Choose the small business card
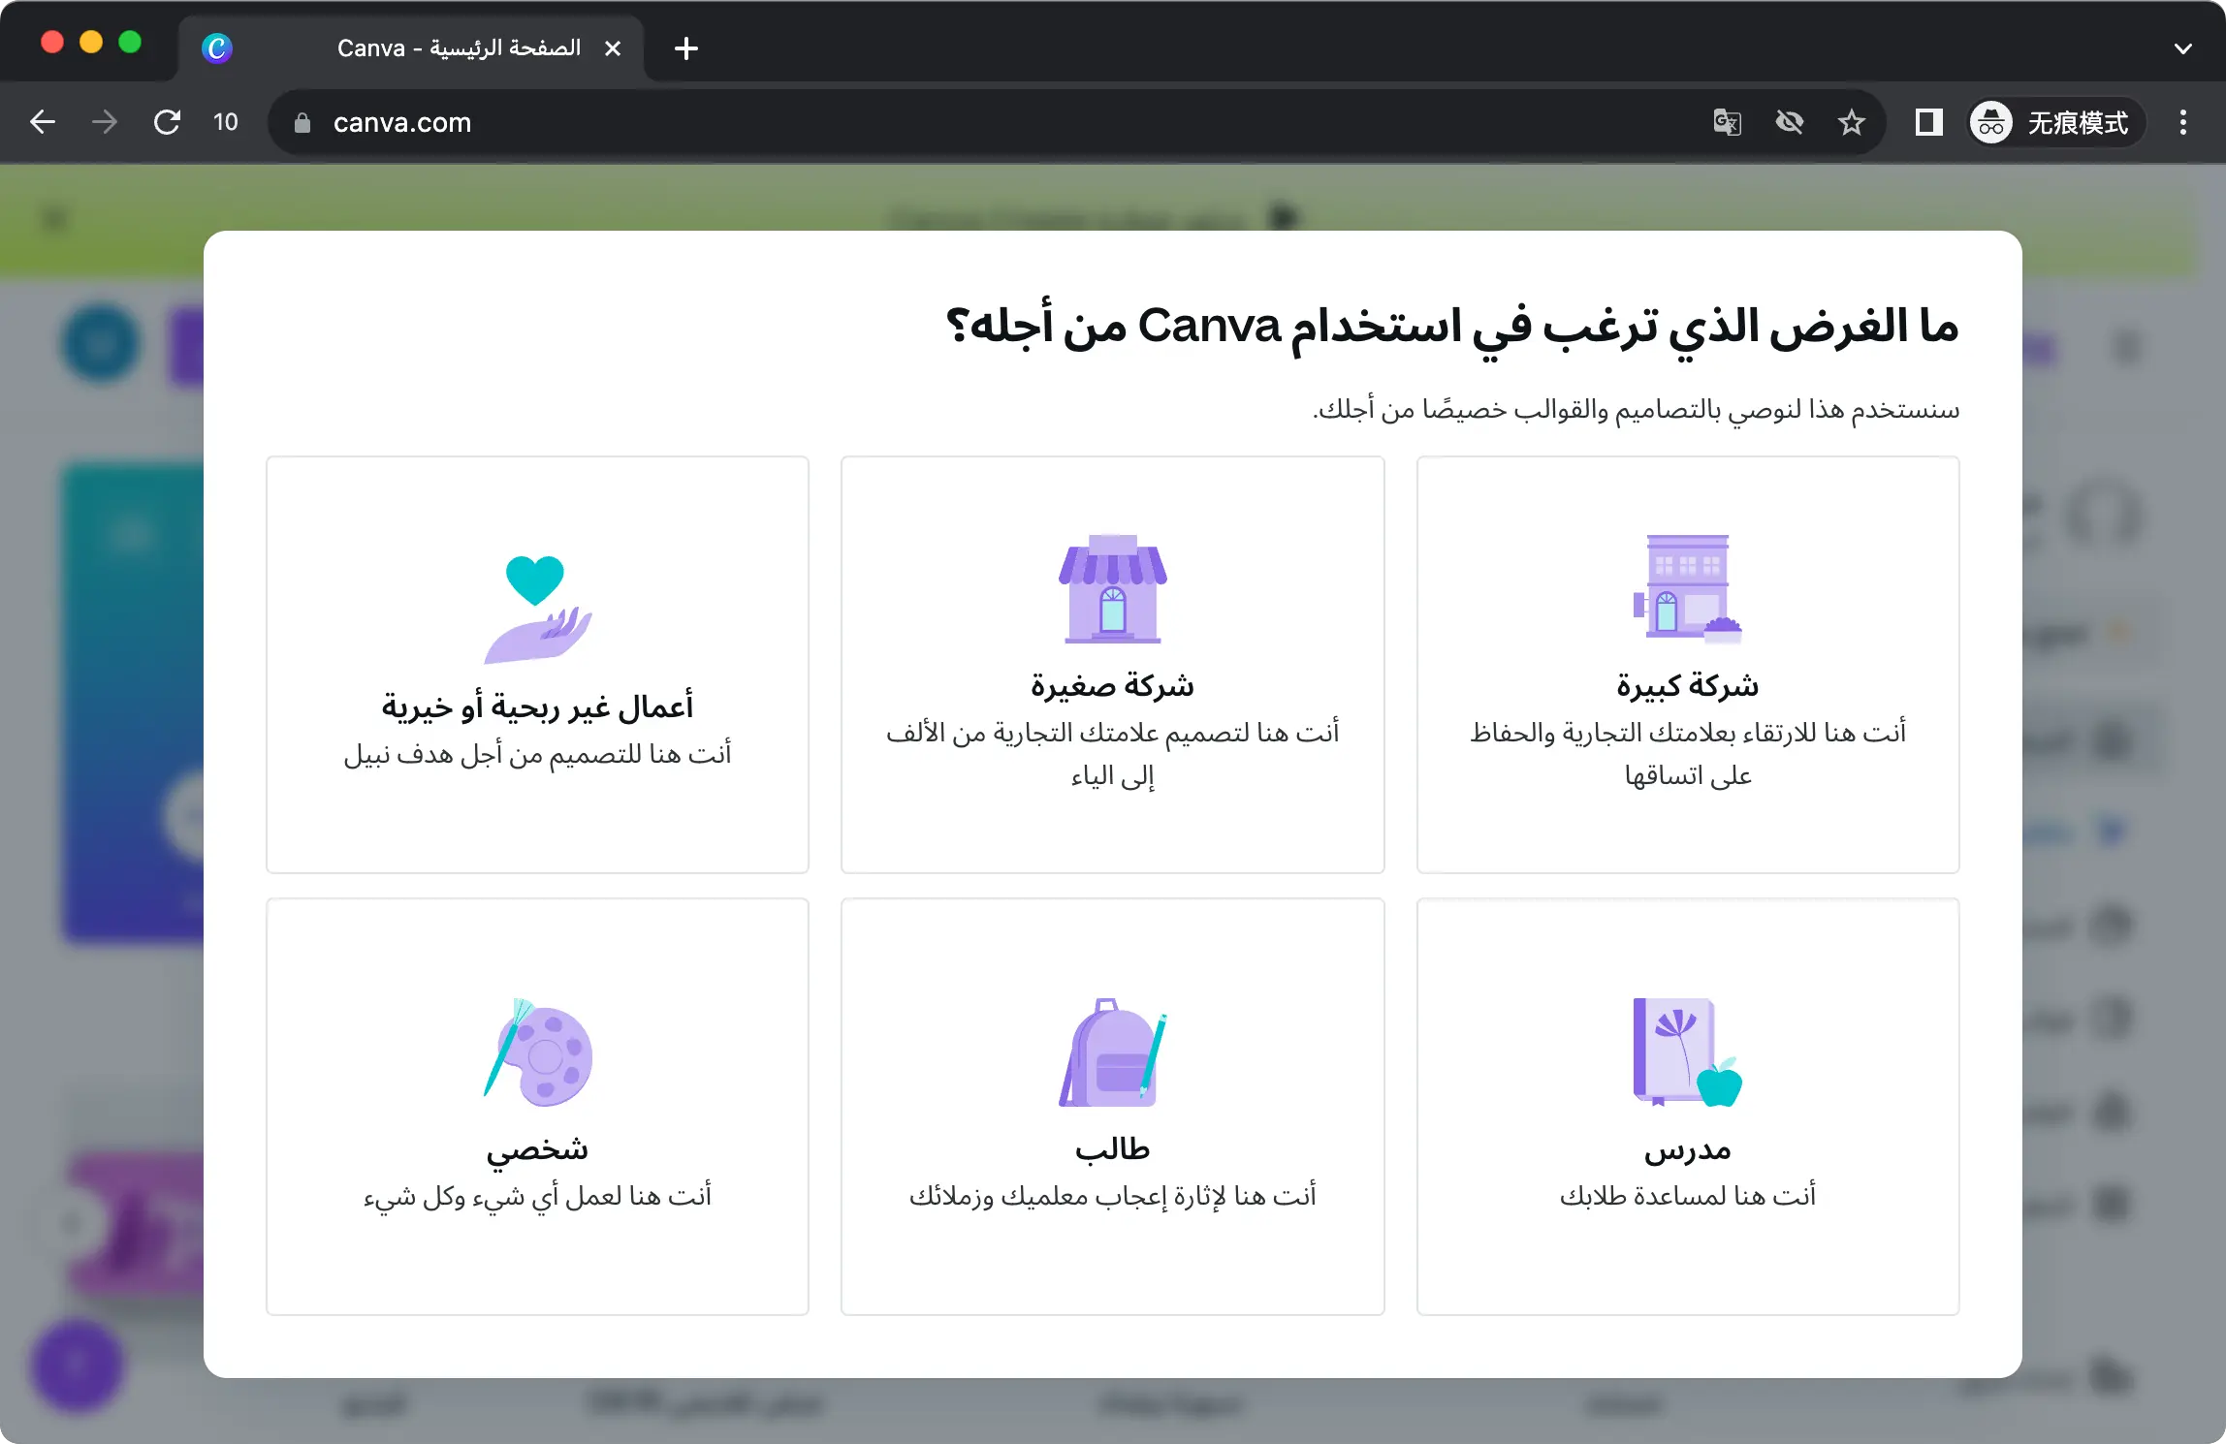 pyautogui.click(x=1112, y=665)
